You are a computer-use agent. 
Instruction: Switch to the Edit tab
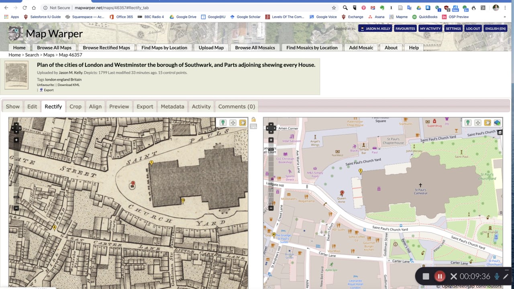pyautogui.click(x=32, y=106)
